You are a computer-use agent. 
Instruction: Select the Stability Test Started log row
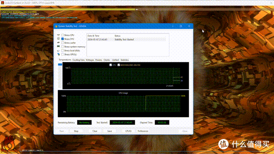126,39
